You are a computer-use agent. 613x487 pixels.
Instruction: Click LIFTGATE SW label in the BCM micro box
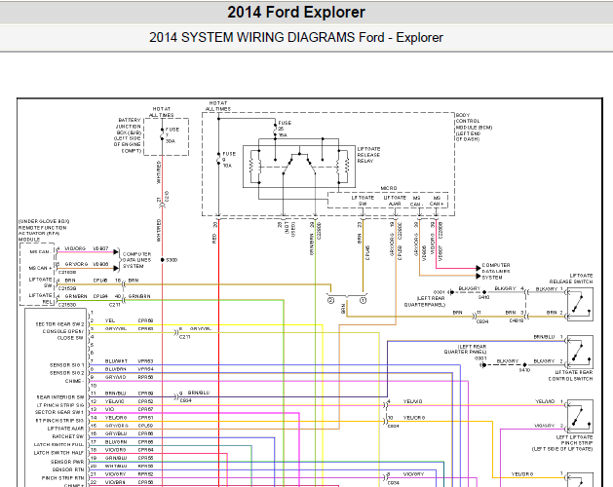[363, 201]
